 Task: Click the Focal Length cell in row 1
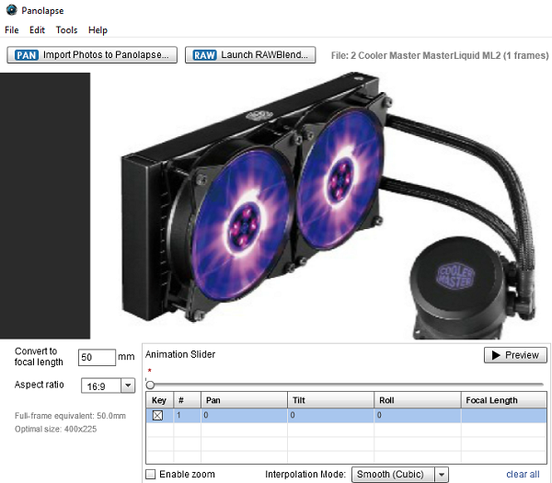pos(504,416)
